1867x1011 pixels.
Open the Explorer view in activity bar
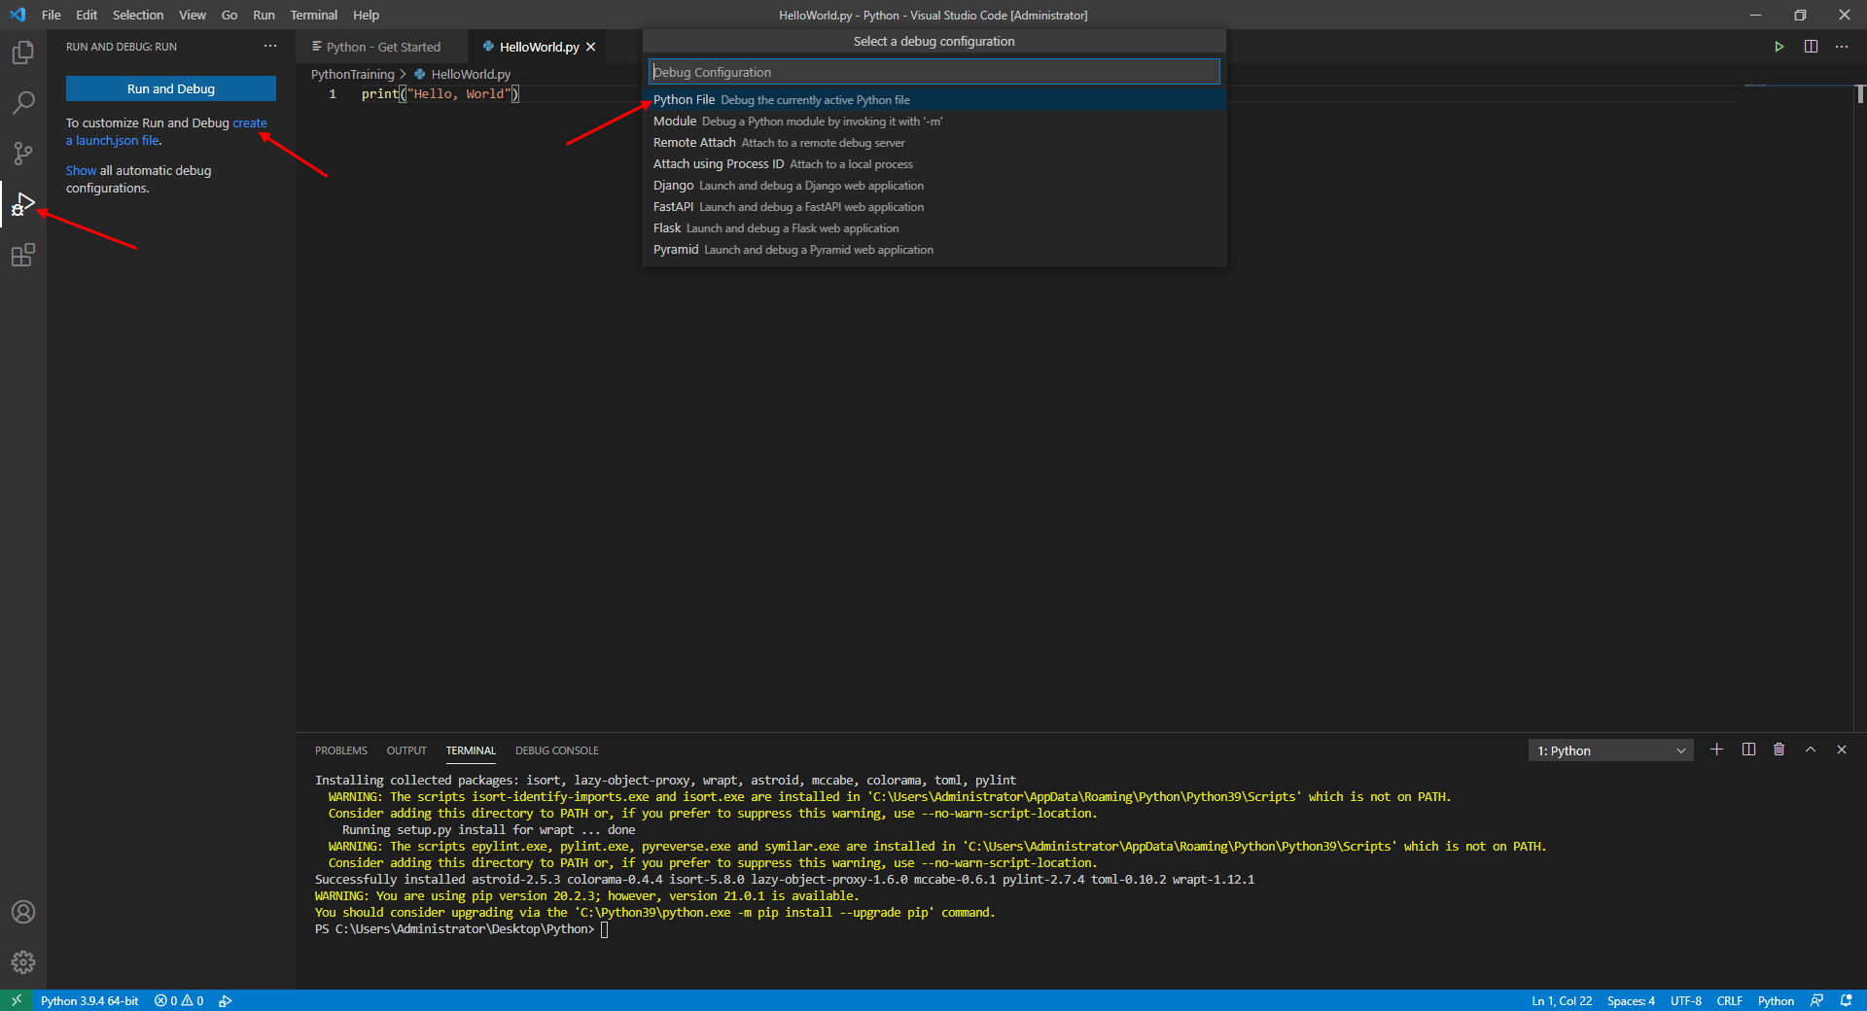[x=23, y=52]
